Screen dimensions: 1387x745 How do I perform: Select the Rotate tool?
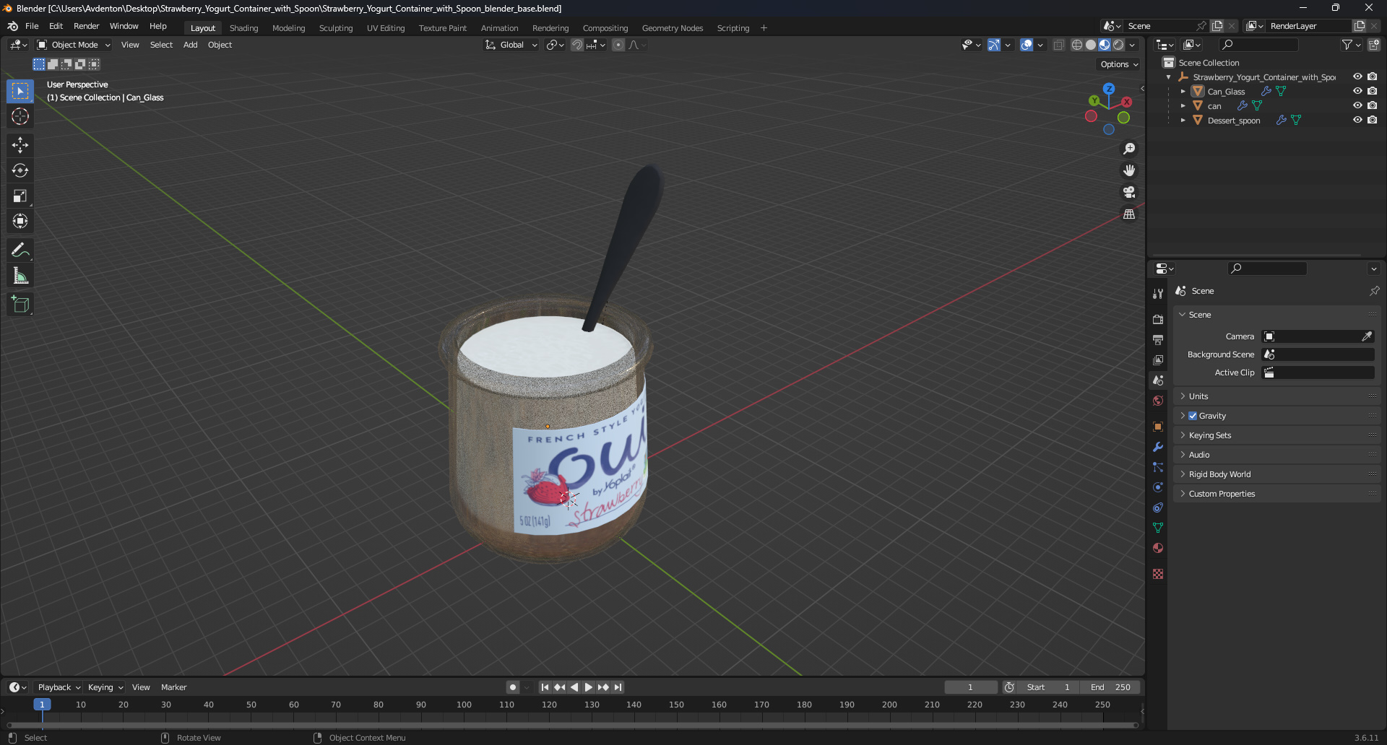20,170
